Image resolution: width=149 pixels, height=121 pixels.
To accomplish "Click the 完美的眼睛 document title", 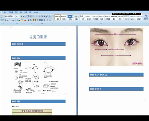I will [38, 37].
